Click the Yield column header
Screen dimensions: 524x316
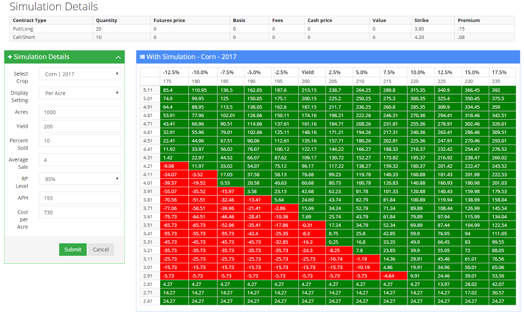308,73
